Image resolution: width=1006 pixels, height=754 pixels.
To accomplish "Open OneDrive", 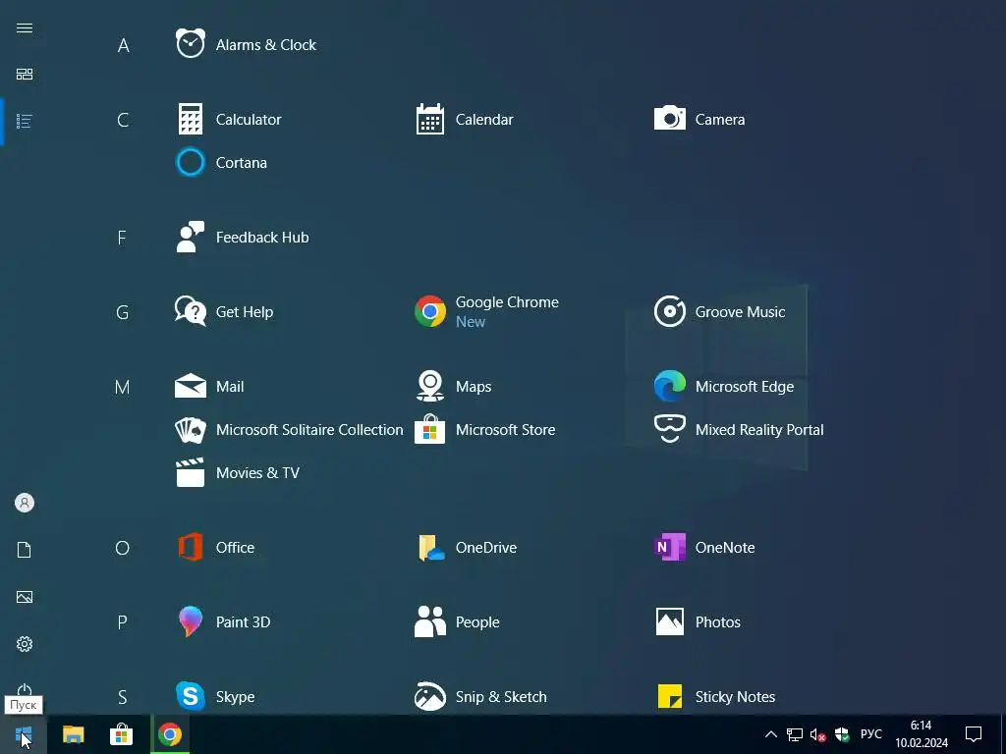I will tap(467, 547).
